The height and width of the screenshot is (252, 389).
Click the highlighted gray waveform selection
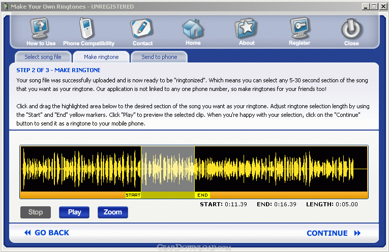168,169
